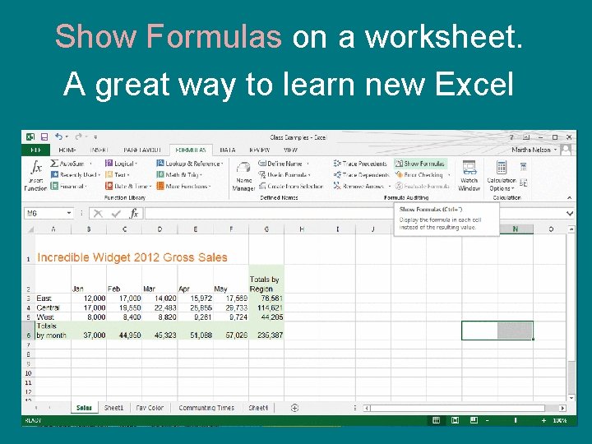Add a new worksheet
The image size is (592, 444).
294,408
